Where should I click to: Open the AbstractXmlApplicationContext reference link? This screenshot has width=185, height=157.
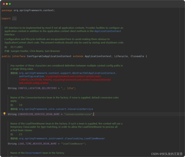point(67,73)
